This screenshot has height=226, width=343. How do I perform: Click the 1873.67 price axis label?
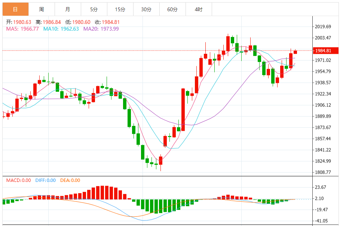click(x=323, y=127)
